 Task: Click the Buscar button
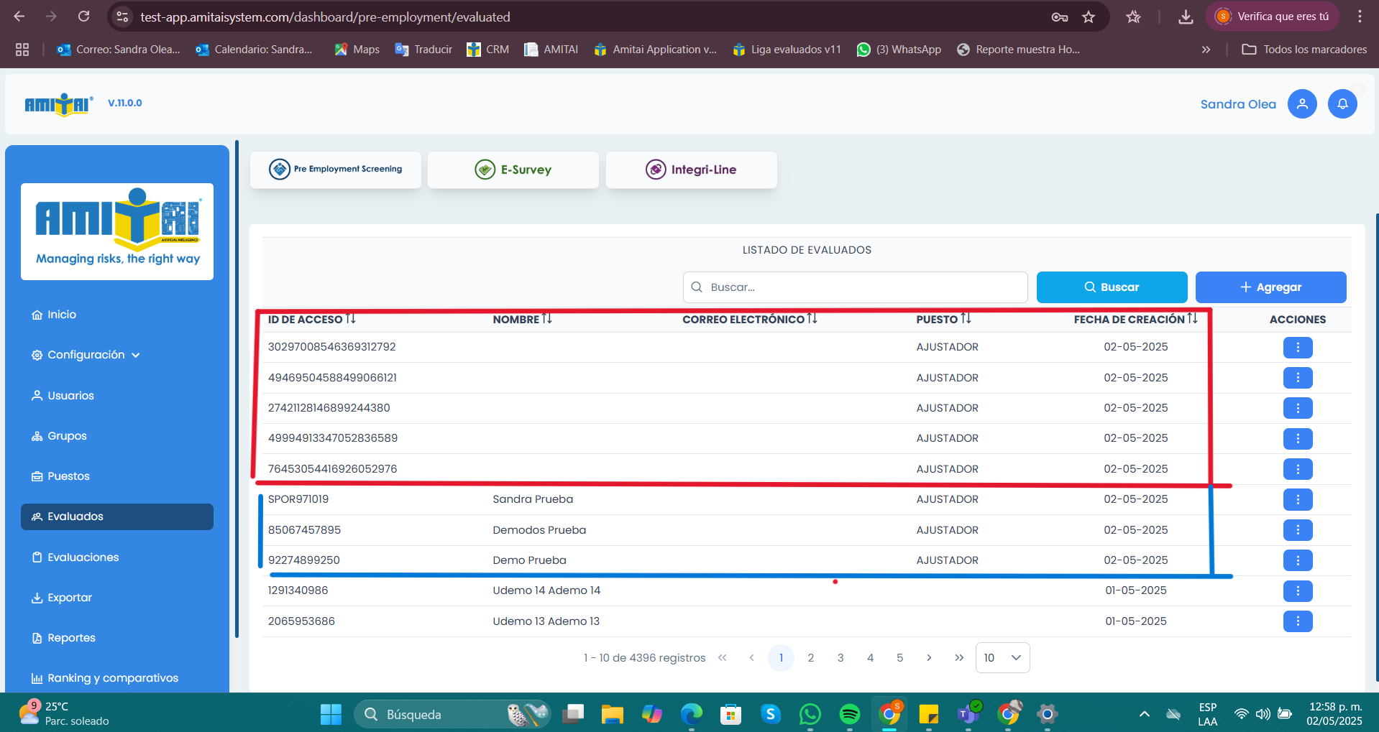1112,287
